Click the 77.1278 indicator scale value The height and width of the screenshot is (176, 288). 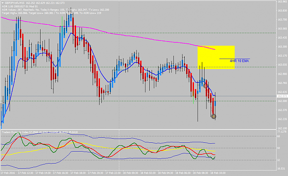[282, 132]
